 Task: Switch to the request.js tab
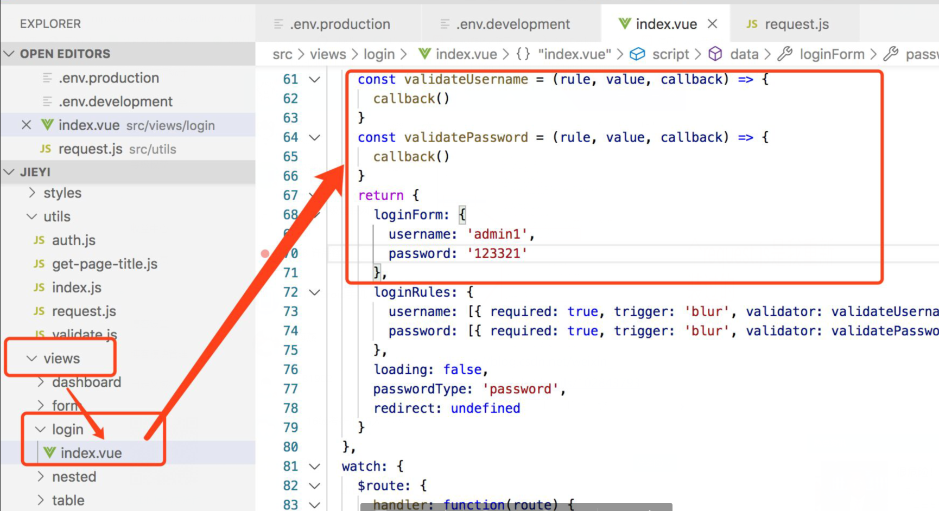tap(796, 23)
